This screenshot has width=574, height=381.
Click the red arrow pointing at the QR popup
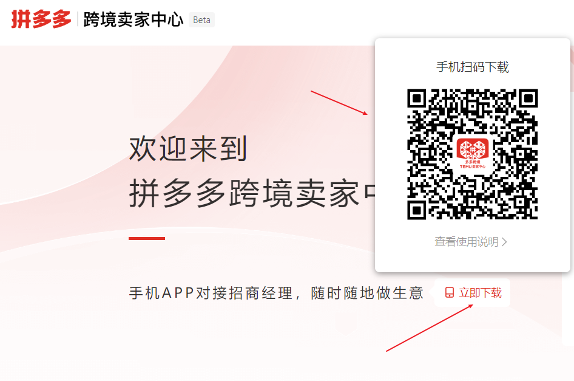click(x=339, y=103)
